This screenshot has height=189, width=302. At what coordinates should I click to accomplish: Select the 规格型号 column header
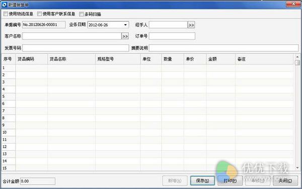point(118,59)
